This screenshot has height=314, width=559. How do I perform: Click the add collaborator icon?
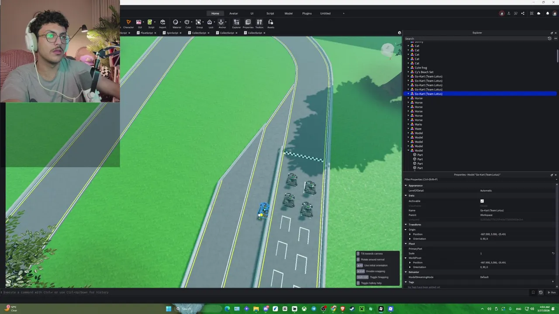(x=508, y=13)
